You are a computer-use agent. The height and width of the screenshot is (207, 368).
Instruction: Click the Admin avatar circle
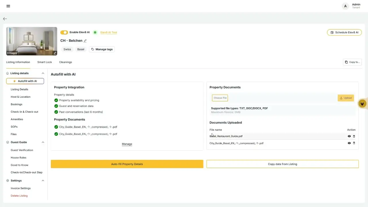point(345,6)
